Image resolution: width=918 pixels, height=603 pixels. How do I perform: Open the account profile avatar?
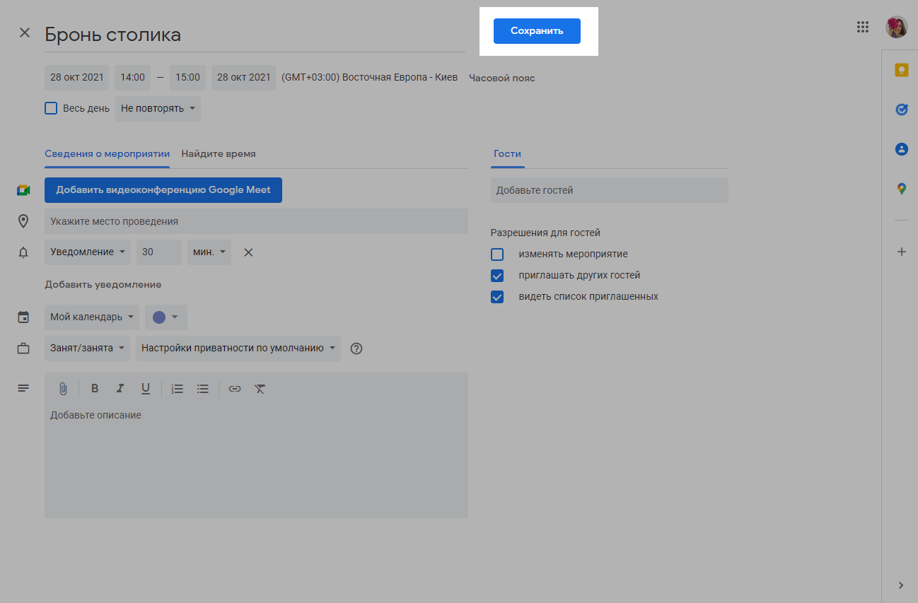pyautogui.click(x=897, y=27)
